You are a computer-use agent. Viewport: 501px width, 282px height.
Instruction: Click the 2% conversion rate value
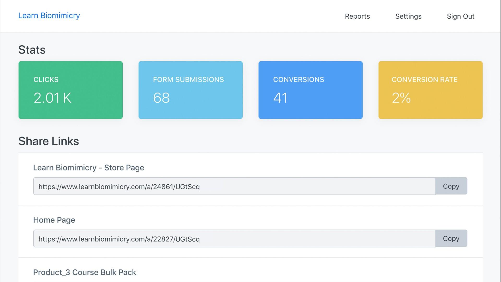point(401,98)
